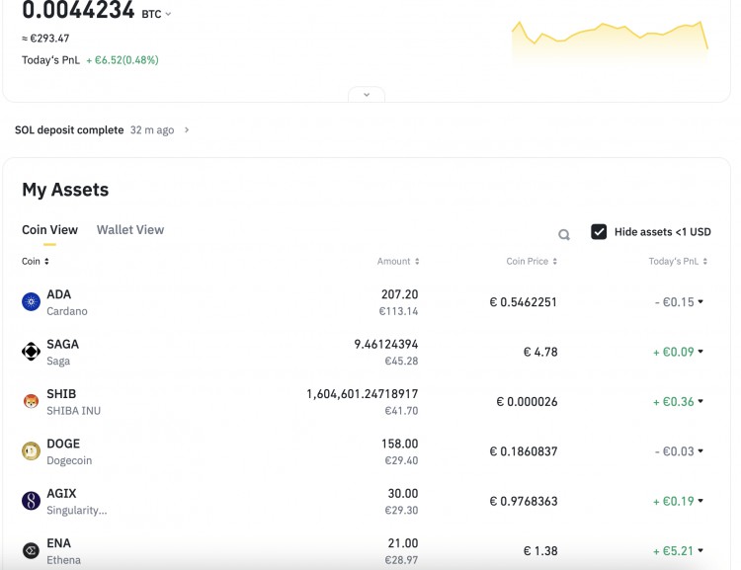Sort assets by Coin column arrows
Viewport: 741px width, 570px height.
46,262
